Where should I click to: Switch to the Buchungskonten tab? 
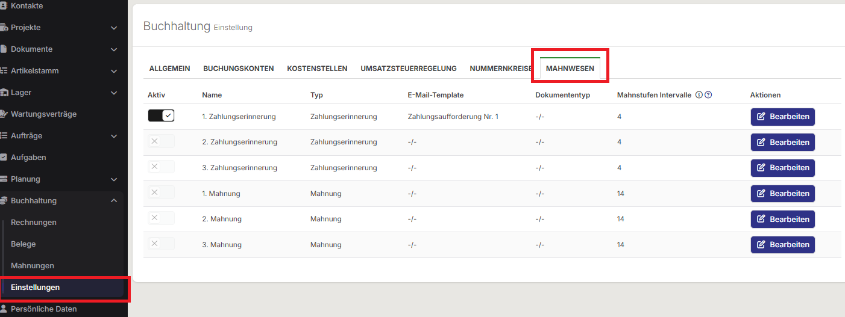pos(238,69)
